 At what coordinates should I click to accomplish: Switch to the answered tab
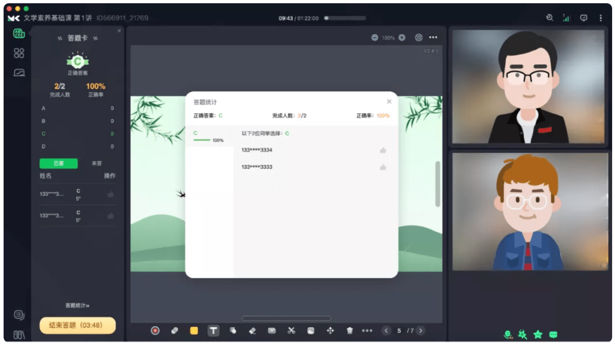pos(59,163)
